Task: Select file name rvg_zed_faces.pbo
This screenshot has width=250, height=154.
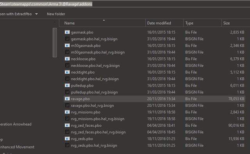Action: point(86,126)
